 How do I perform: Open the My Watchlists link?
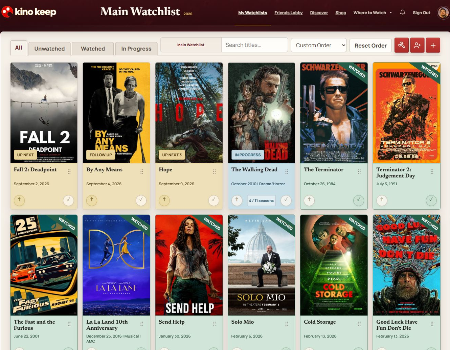pyautogui.click(x=253, y=13)
